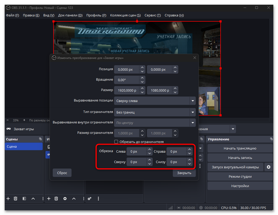The height and width of the screenshot is (215, 278).
Task: Open Выравнивание внутри ограничителя dropdown
Action: click(155, 123)
